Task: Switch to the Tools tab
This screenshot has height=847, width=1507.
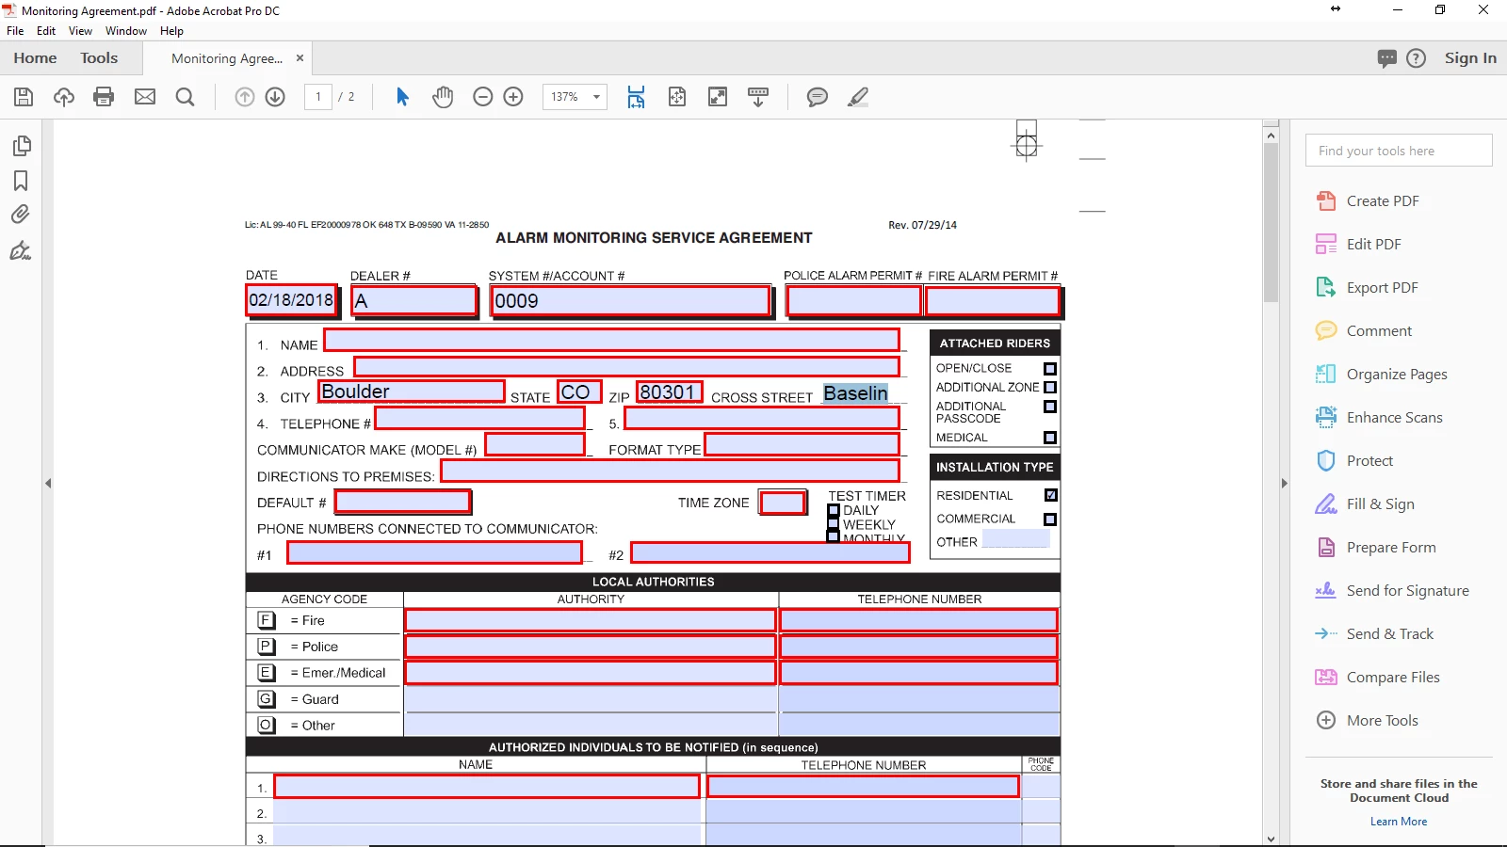Action: pos(99,58)
